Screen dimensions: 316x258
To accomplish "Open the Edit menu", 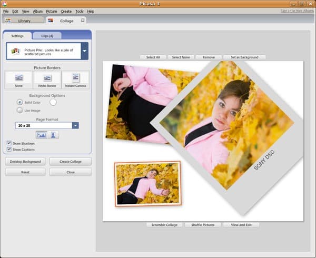I will coord(15,11).
